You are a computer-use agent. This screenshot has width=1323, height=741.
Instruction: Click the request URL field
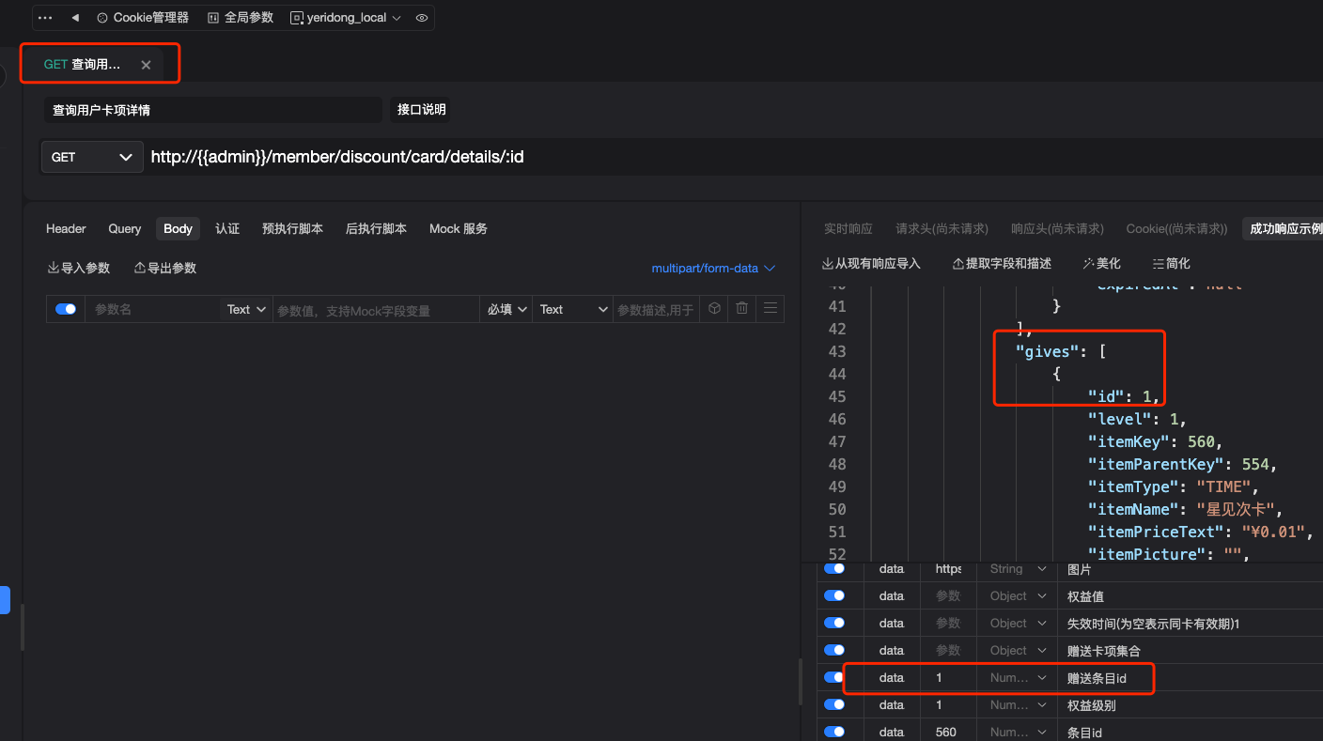click(733, 157)
